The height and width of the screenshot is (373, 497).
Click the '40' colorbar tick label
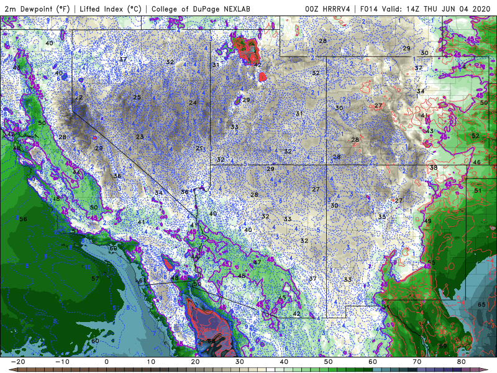[x=284, y=362]
